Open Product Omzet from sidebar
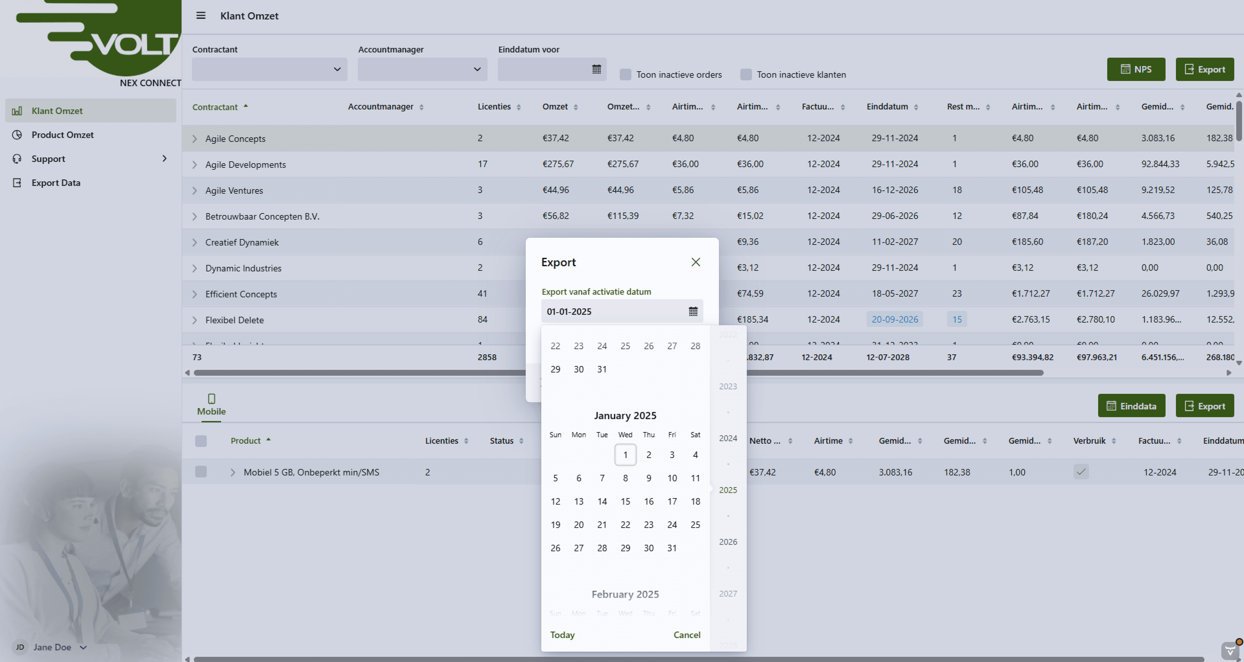Image resolution: width=1244 pixels, height=662 pixels. [62, 135]
